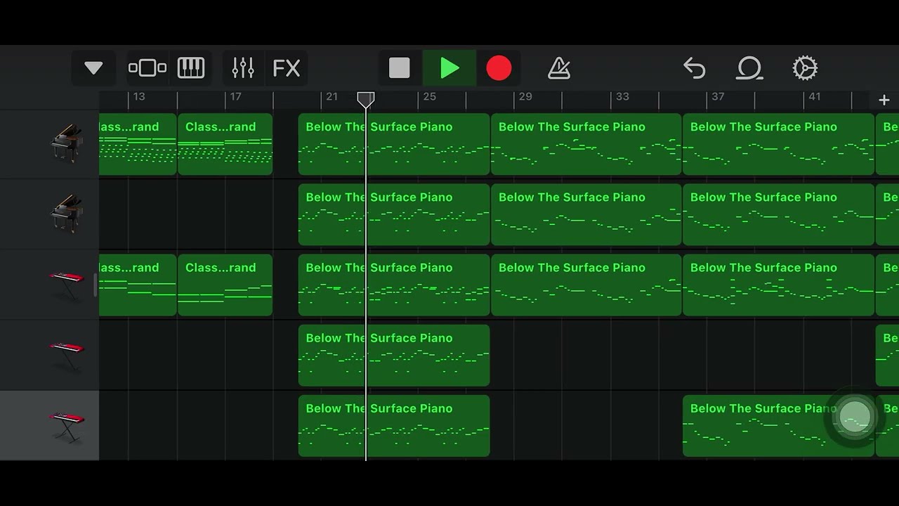The image size is (899, 506).
Task: Select track two region starting at bar 21
Action: [394, 214]
